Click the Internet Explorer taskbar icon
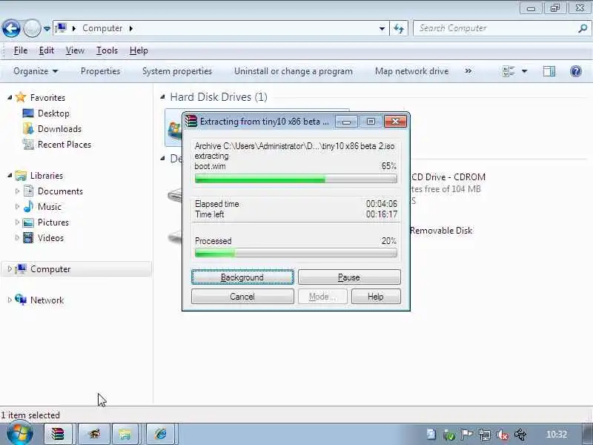The height and width of the screenshot is (445, 593). point(161,434)
